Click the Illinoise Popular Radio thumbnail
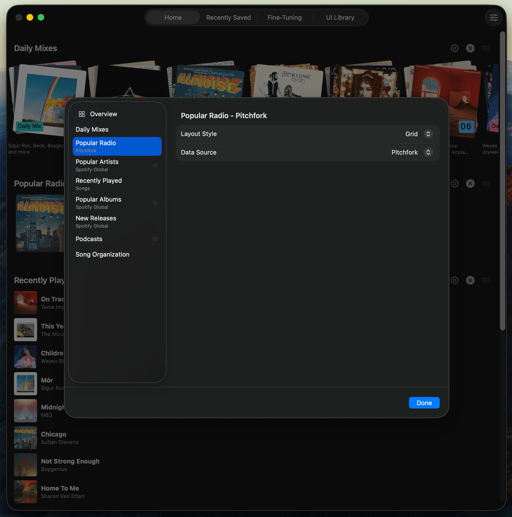 tap(40, 223)
